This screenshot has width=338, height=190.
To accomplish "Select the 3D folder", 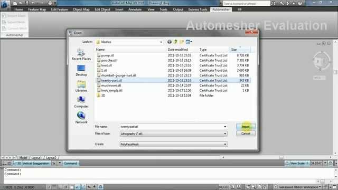I will tap(173, 96).
